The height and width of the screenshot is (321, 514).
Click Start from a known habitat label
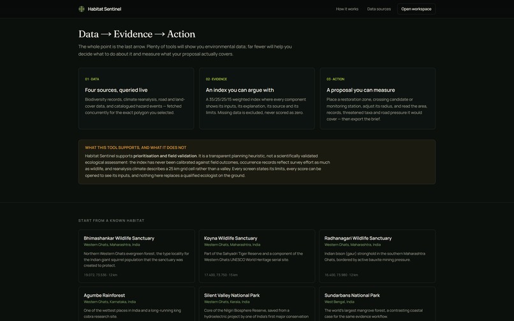point(111,220)
